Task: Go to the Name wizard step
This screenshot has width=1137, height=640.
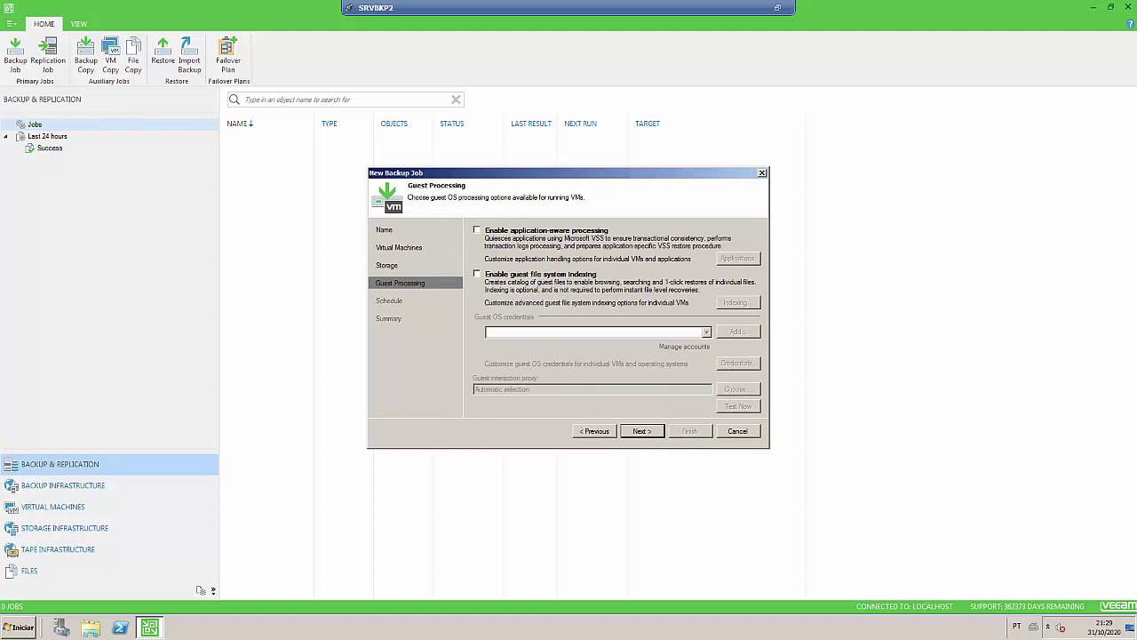Action: (384, 230)
